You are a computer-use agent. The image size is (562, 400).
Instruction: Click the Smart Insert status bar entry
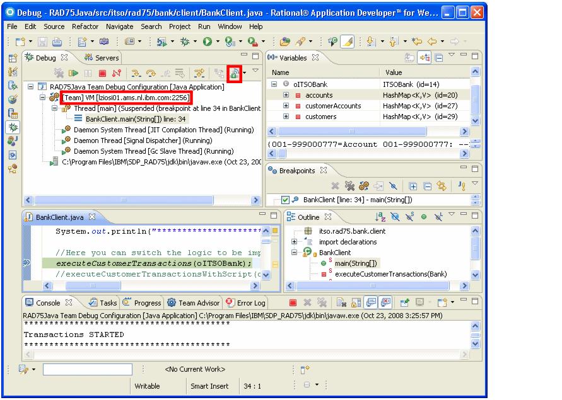pos(209,386)
